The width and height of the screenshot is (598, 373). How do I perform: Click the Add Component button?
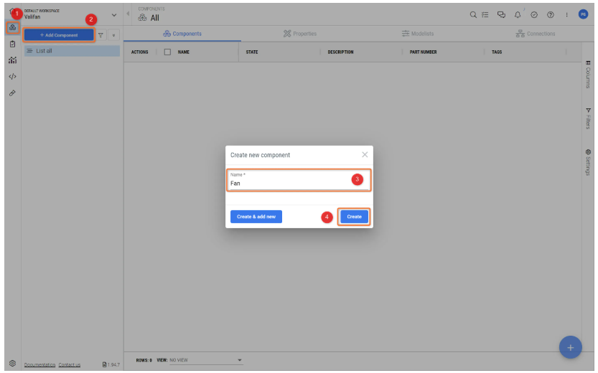tap(59, 35)
